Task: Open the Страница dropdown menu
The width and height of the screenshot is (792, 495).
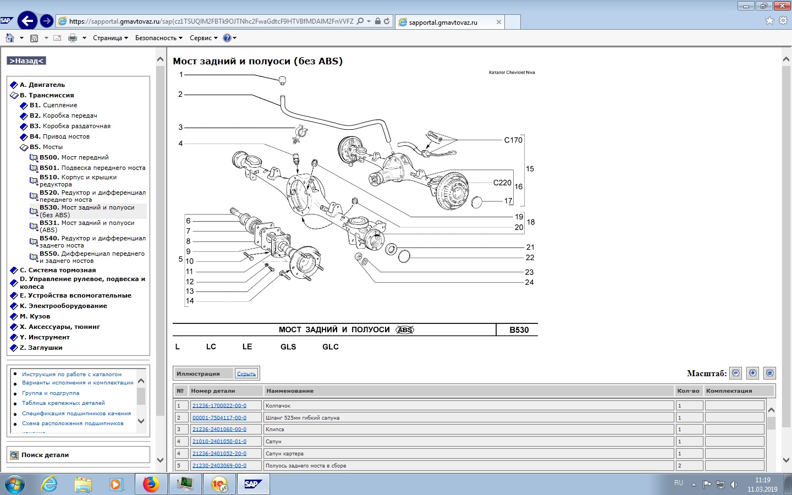Action: coord(110,38)
